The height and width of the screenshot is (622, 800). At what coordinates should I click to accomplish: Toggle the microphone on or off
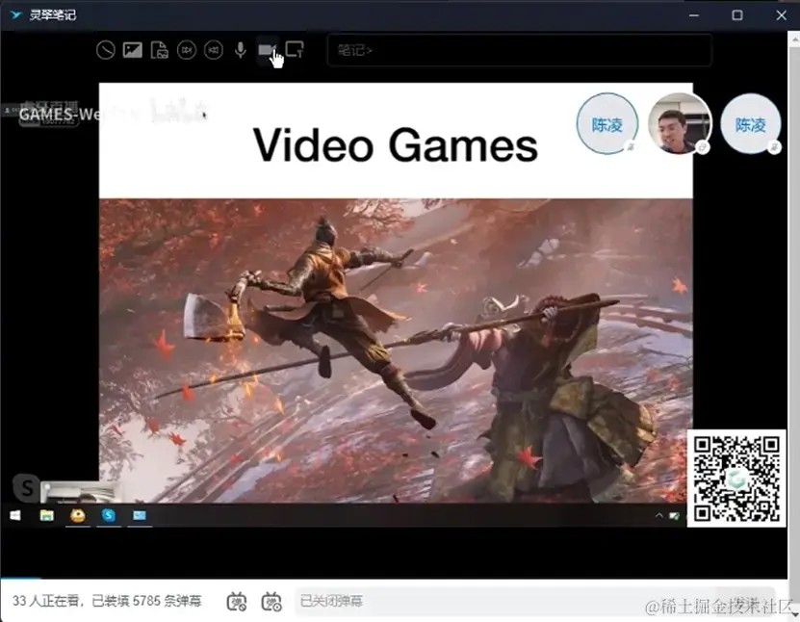point(240,50)
